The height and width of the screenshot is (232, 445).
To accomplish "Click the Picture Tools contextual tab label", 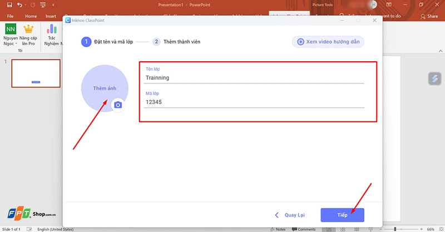I will pyautogui.click(x=323, y=5).
